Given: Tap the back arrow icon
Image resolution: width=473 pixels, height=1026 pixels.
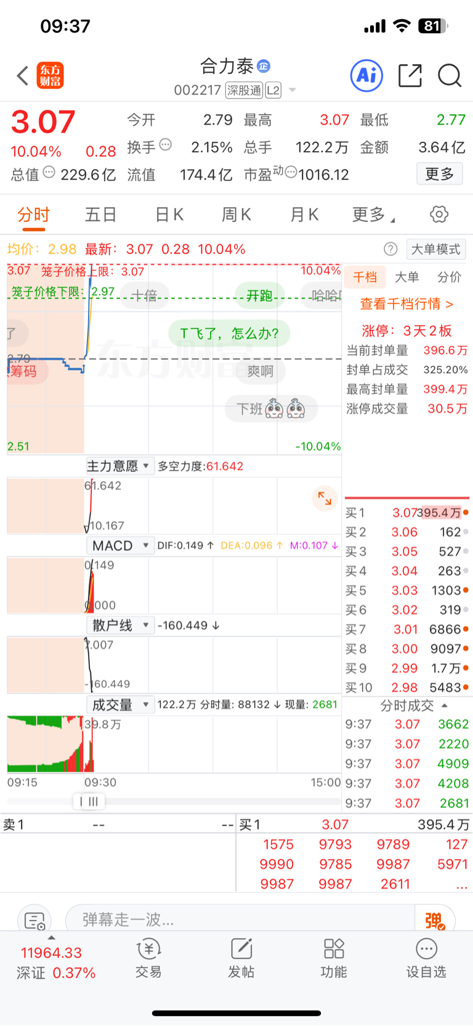Looking at the screenshot, I should click(23, 76).
